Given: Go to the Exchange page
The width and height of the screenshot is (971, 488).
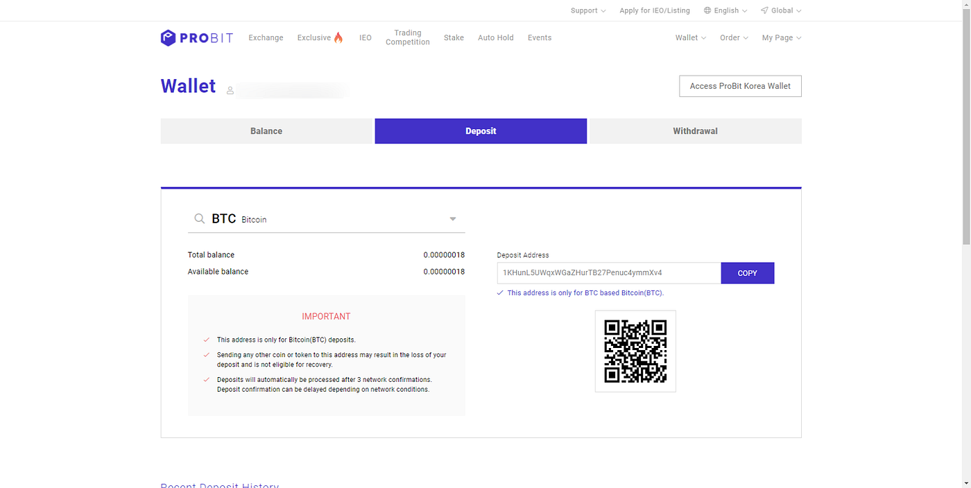Looking at the screenshot, I should (266, 37).
